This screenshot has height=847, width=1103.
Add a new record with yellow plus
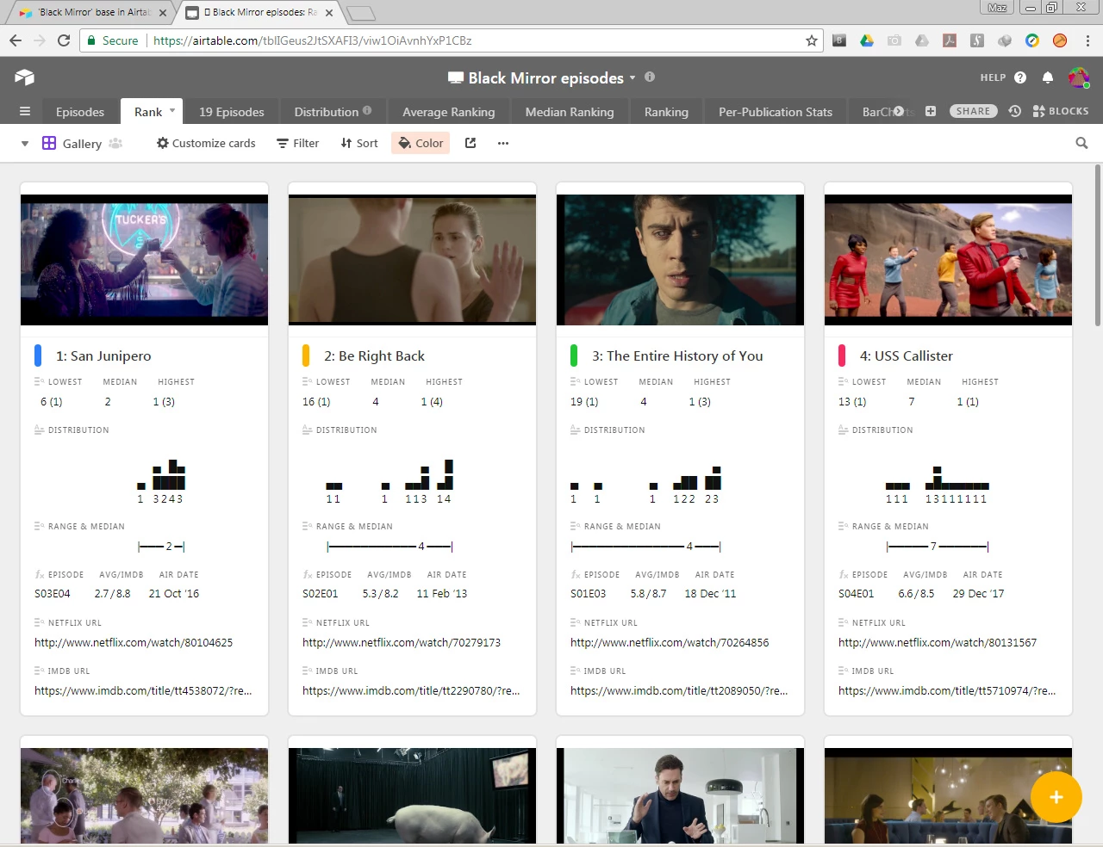(x=1056, y=797)
